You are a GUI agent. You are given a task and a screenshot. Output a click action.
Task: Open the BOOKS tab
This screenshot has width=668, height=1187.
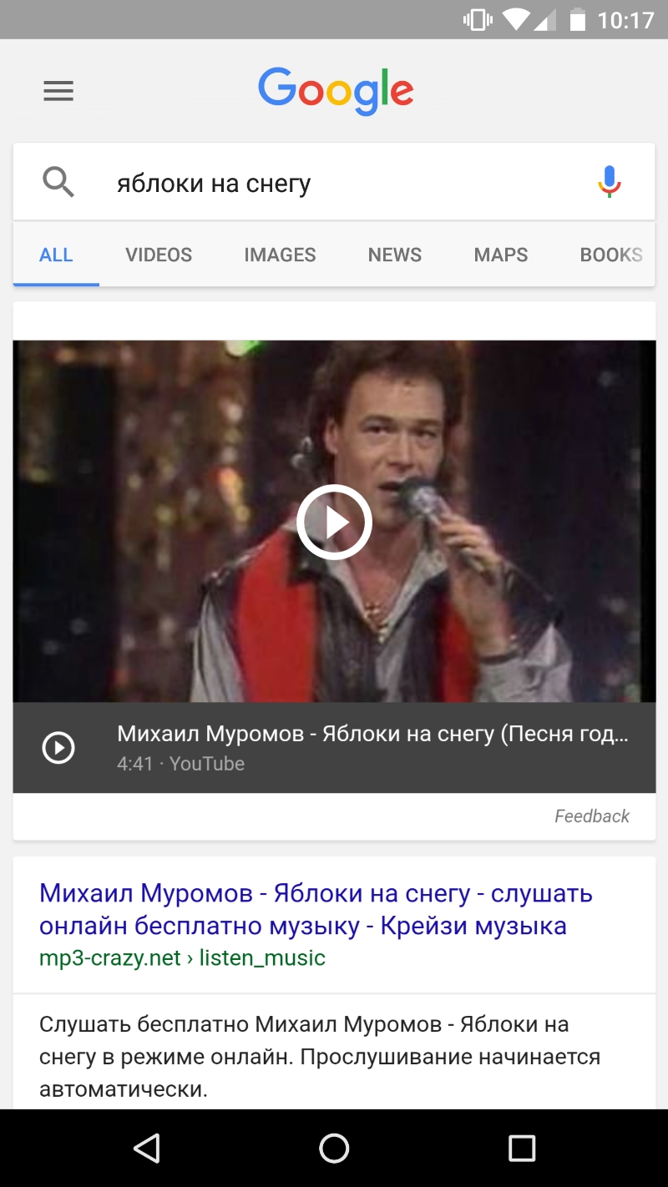611,255
